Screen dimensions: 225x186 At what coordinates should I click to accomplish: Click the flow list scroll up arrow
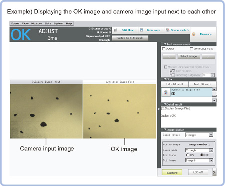point(214,89)
